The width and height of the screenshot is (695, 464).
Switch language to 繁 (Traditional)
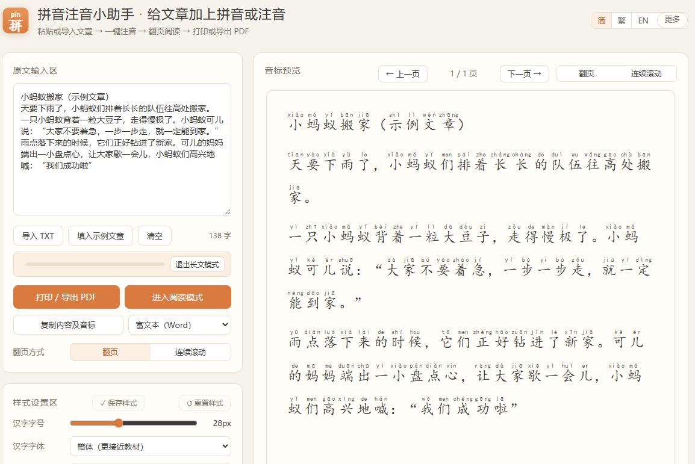point(622,20)
